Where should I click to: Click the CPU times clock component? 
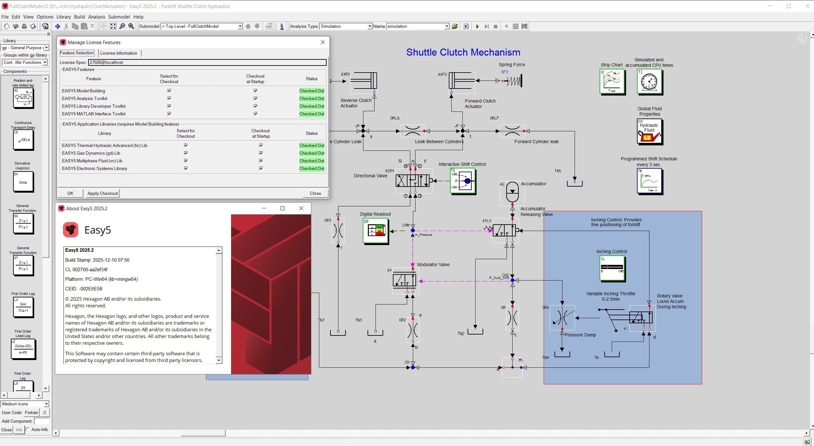[649, 81]
